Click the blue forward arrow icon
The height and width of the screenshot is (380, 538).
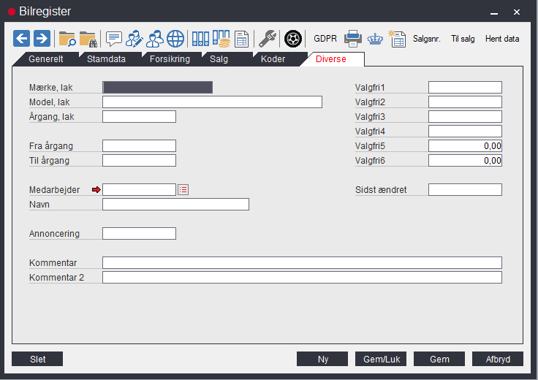[42, 39]
